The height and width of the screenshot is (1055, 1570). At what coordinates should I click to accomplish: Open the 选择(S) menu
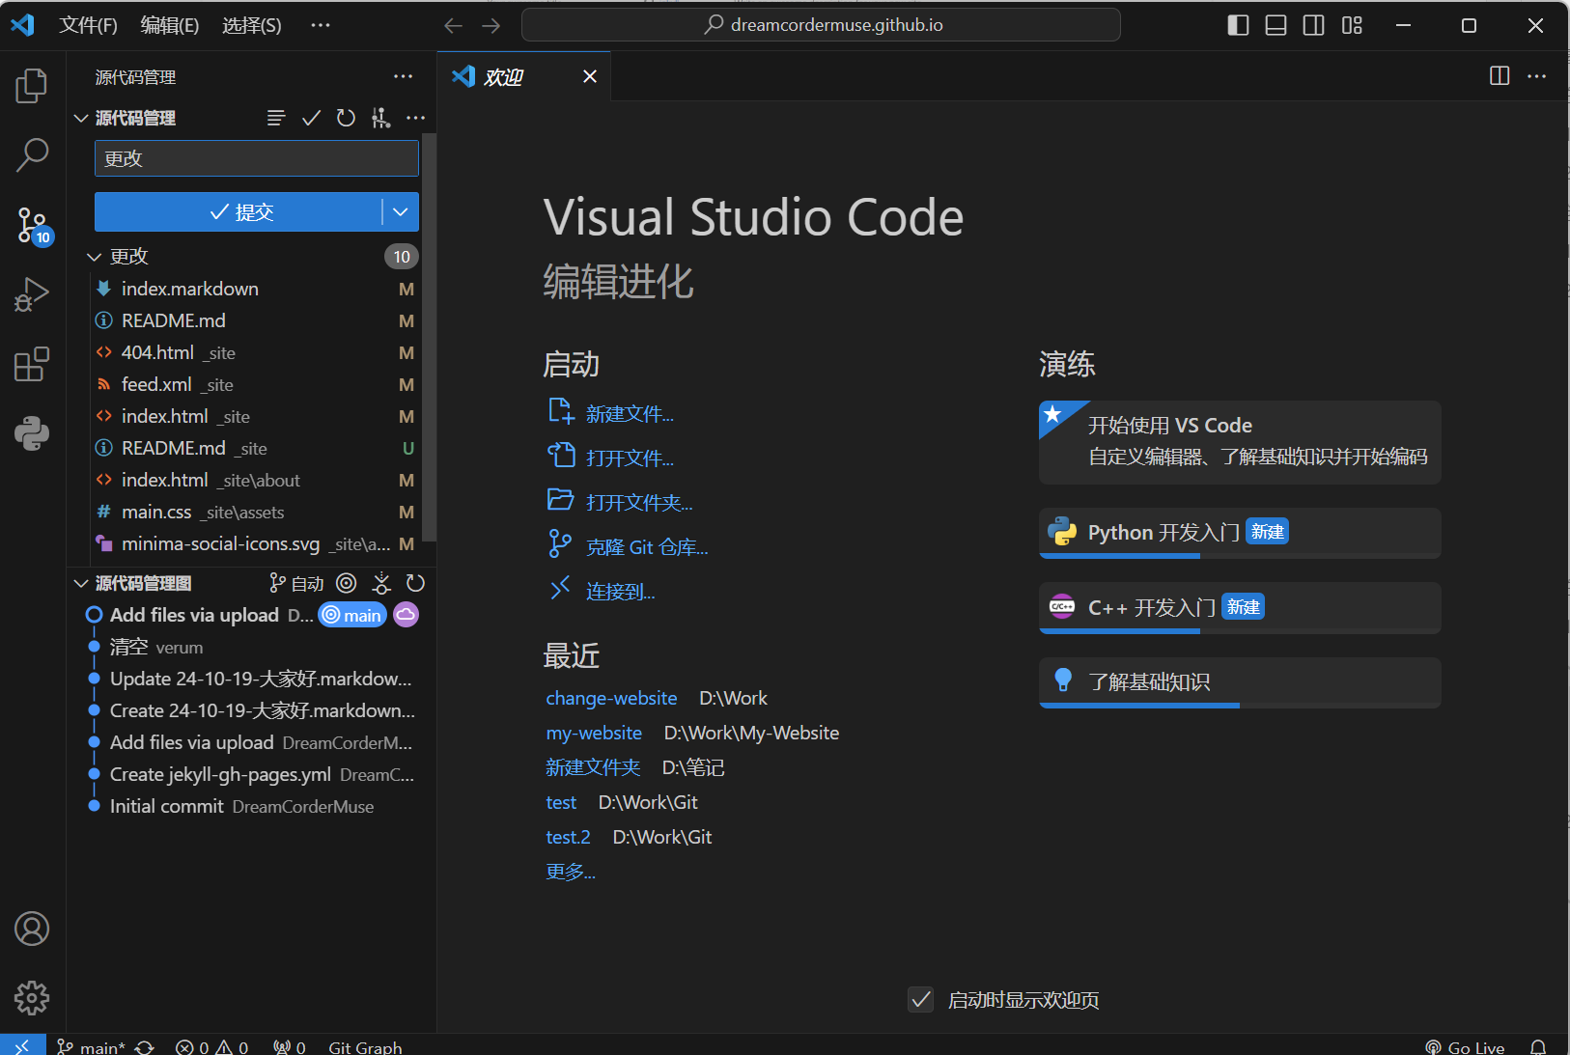click(252, 25)
